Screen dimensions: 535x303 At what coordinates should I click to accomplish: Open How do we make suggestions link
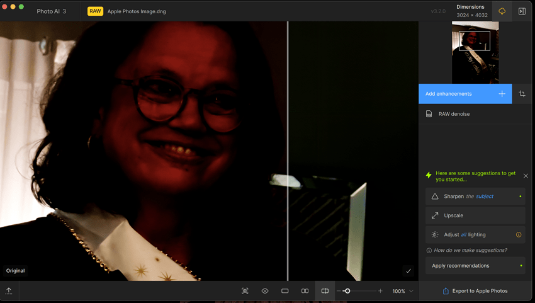[x=470, y=250]
